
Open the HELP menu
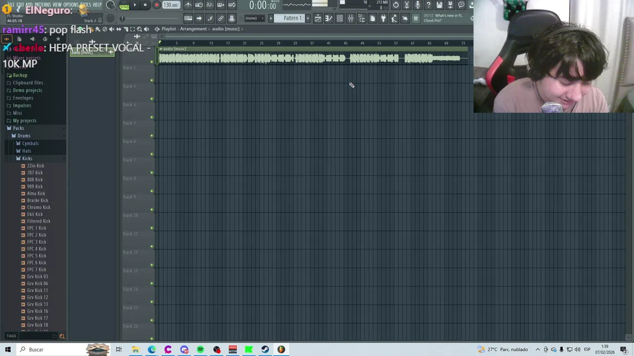pos(97,4)
